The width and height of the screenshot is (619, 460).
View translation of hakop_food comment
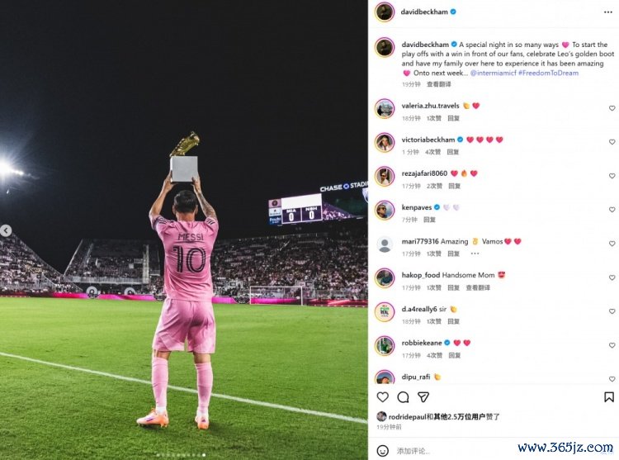478,287
